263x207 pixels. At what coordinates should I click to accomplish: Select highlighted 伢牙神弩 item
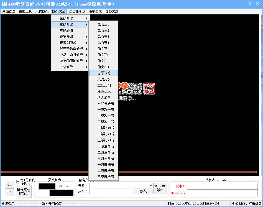[103, 73]
